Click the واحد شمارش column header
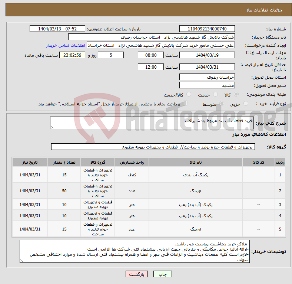 click(x=132, y=162)
